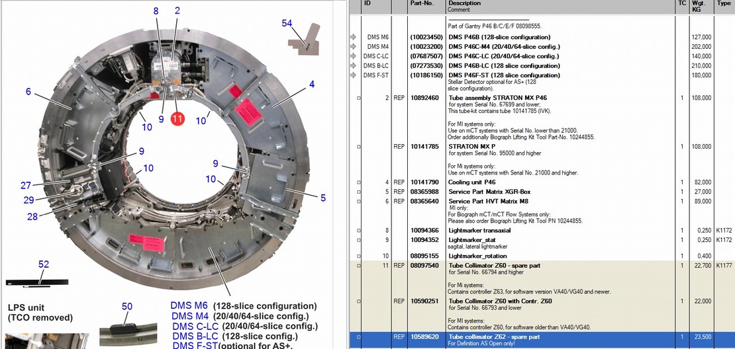Tick the box for Lightmarker transaxial row
The height and width of the screenshot is (349, 735).
[x=359, y=231]
